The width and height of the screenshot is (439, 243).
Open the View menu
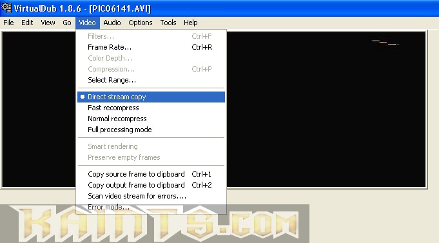pos(48,23)
